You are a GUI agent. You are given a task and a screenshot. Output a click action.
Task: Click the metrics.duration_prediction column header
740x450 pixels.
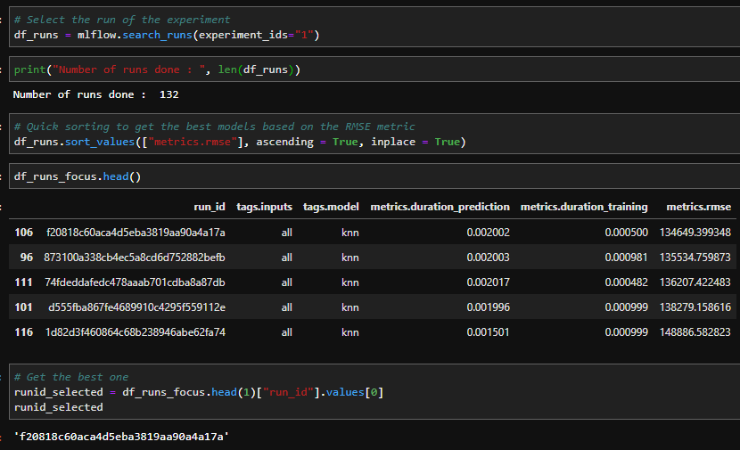pyautogui.click(x=440, y=207)
